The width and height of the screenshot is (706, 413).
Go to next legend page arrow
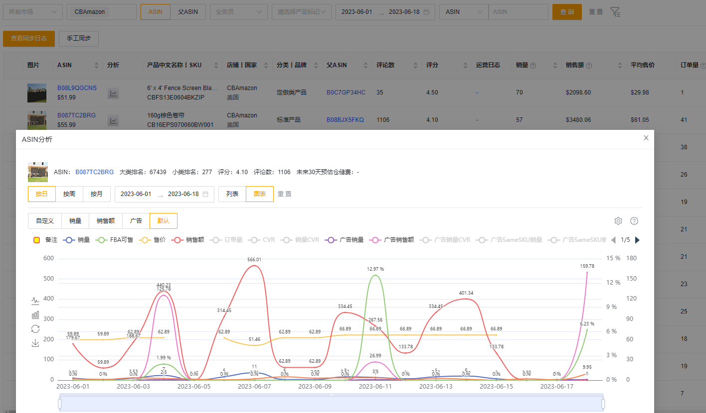click(x=637, y=240)
